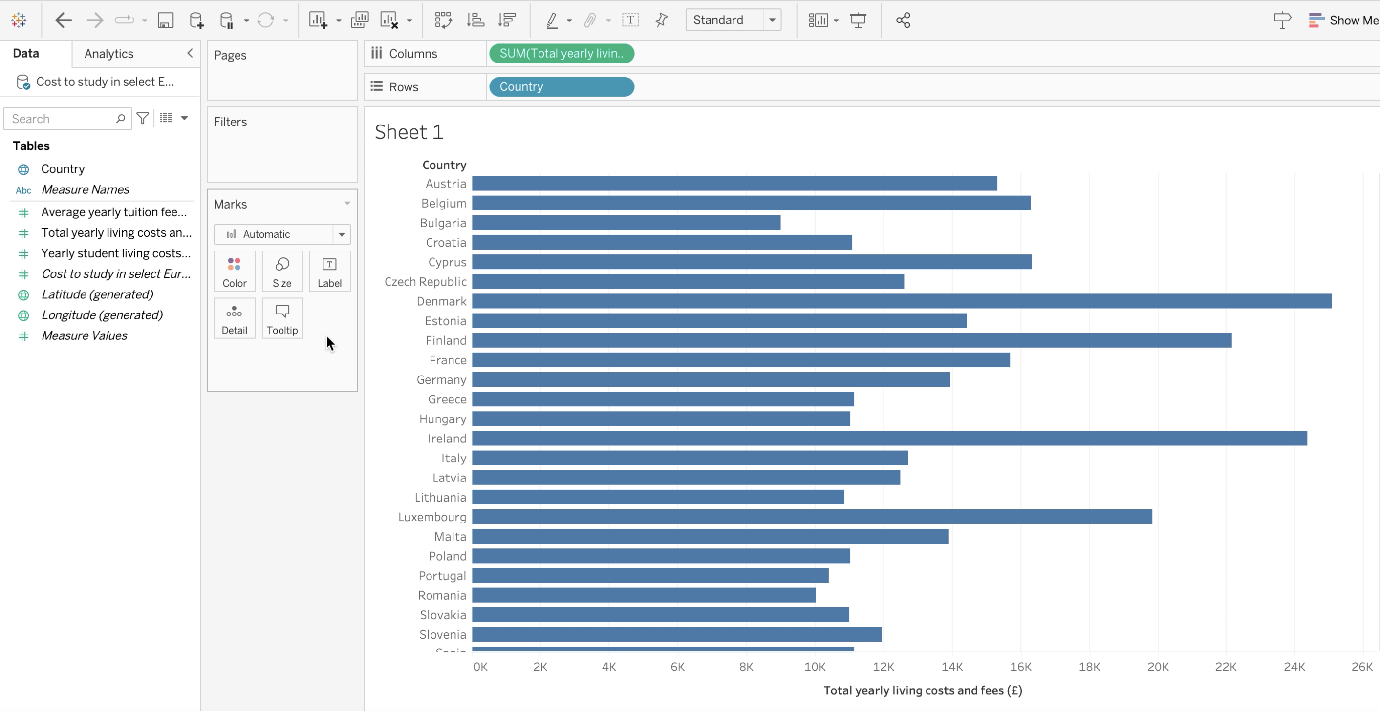Click the Tooltip button in Marks card
Viewport: 1380px width, 711px height.
[282, 318]
